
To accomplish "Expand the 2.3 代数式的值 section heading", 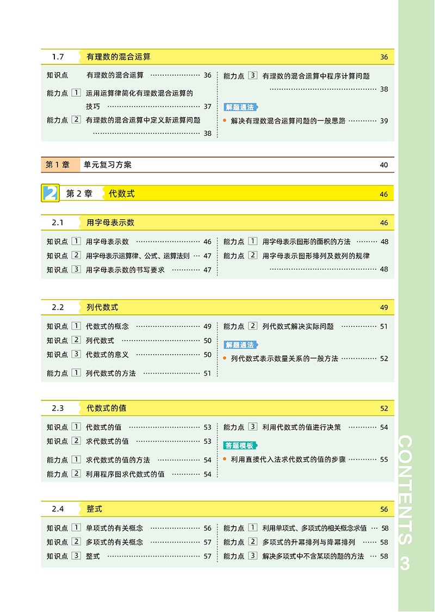I will click(106, 408).
